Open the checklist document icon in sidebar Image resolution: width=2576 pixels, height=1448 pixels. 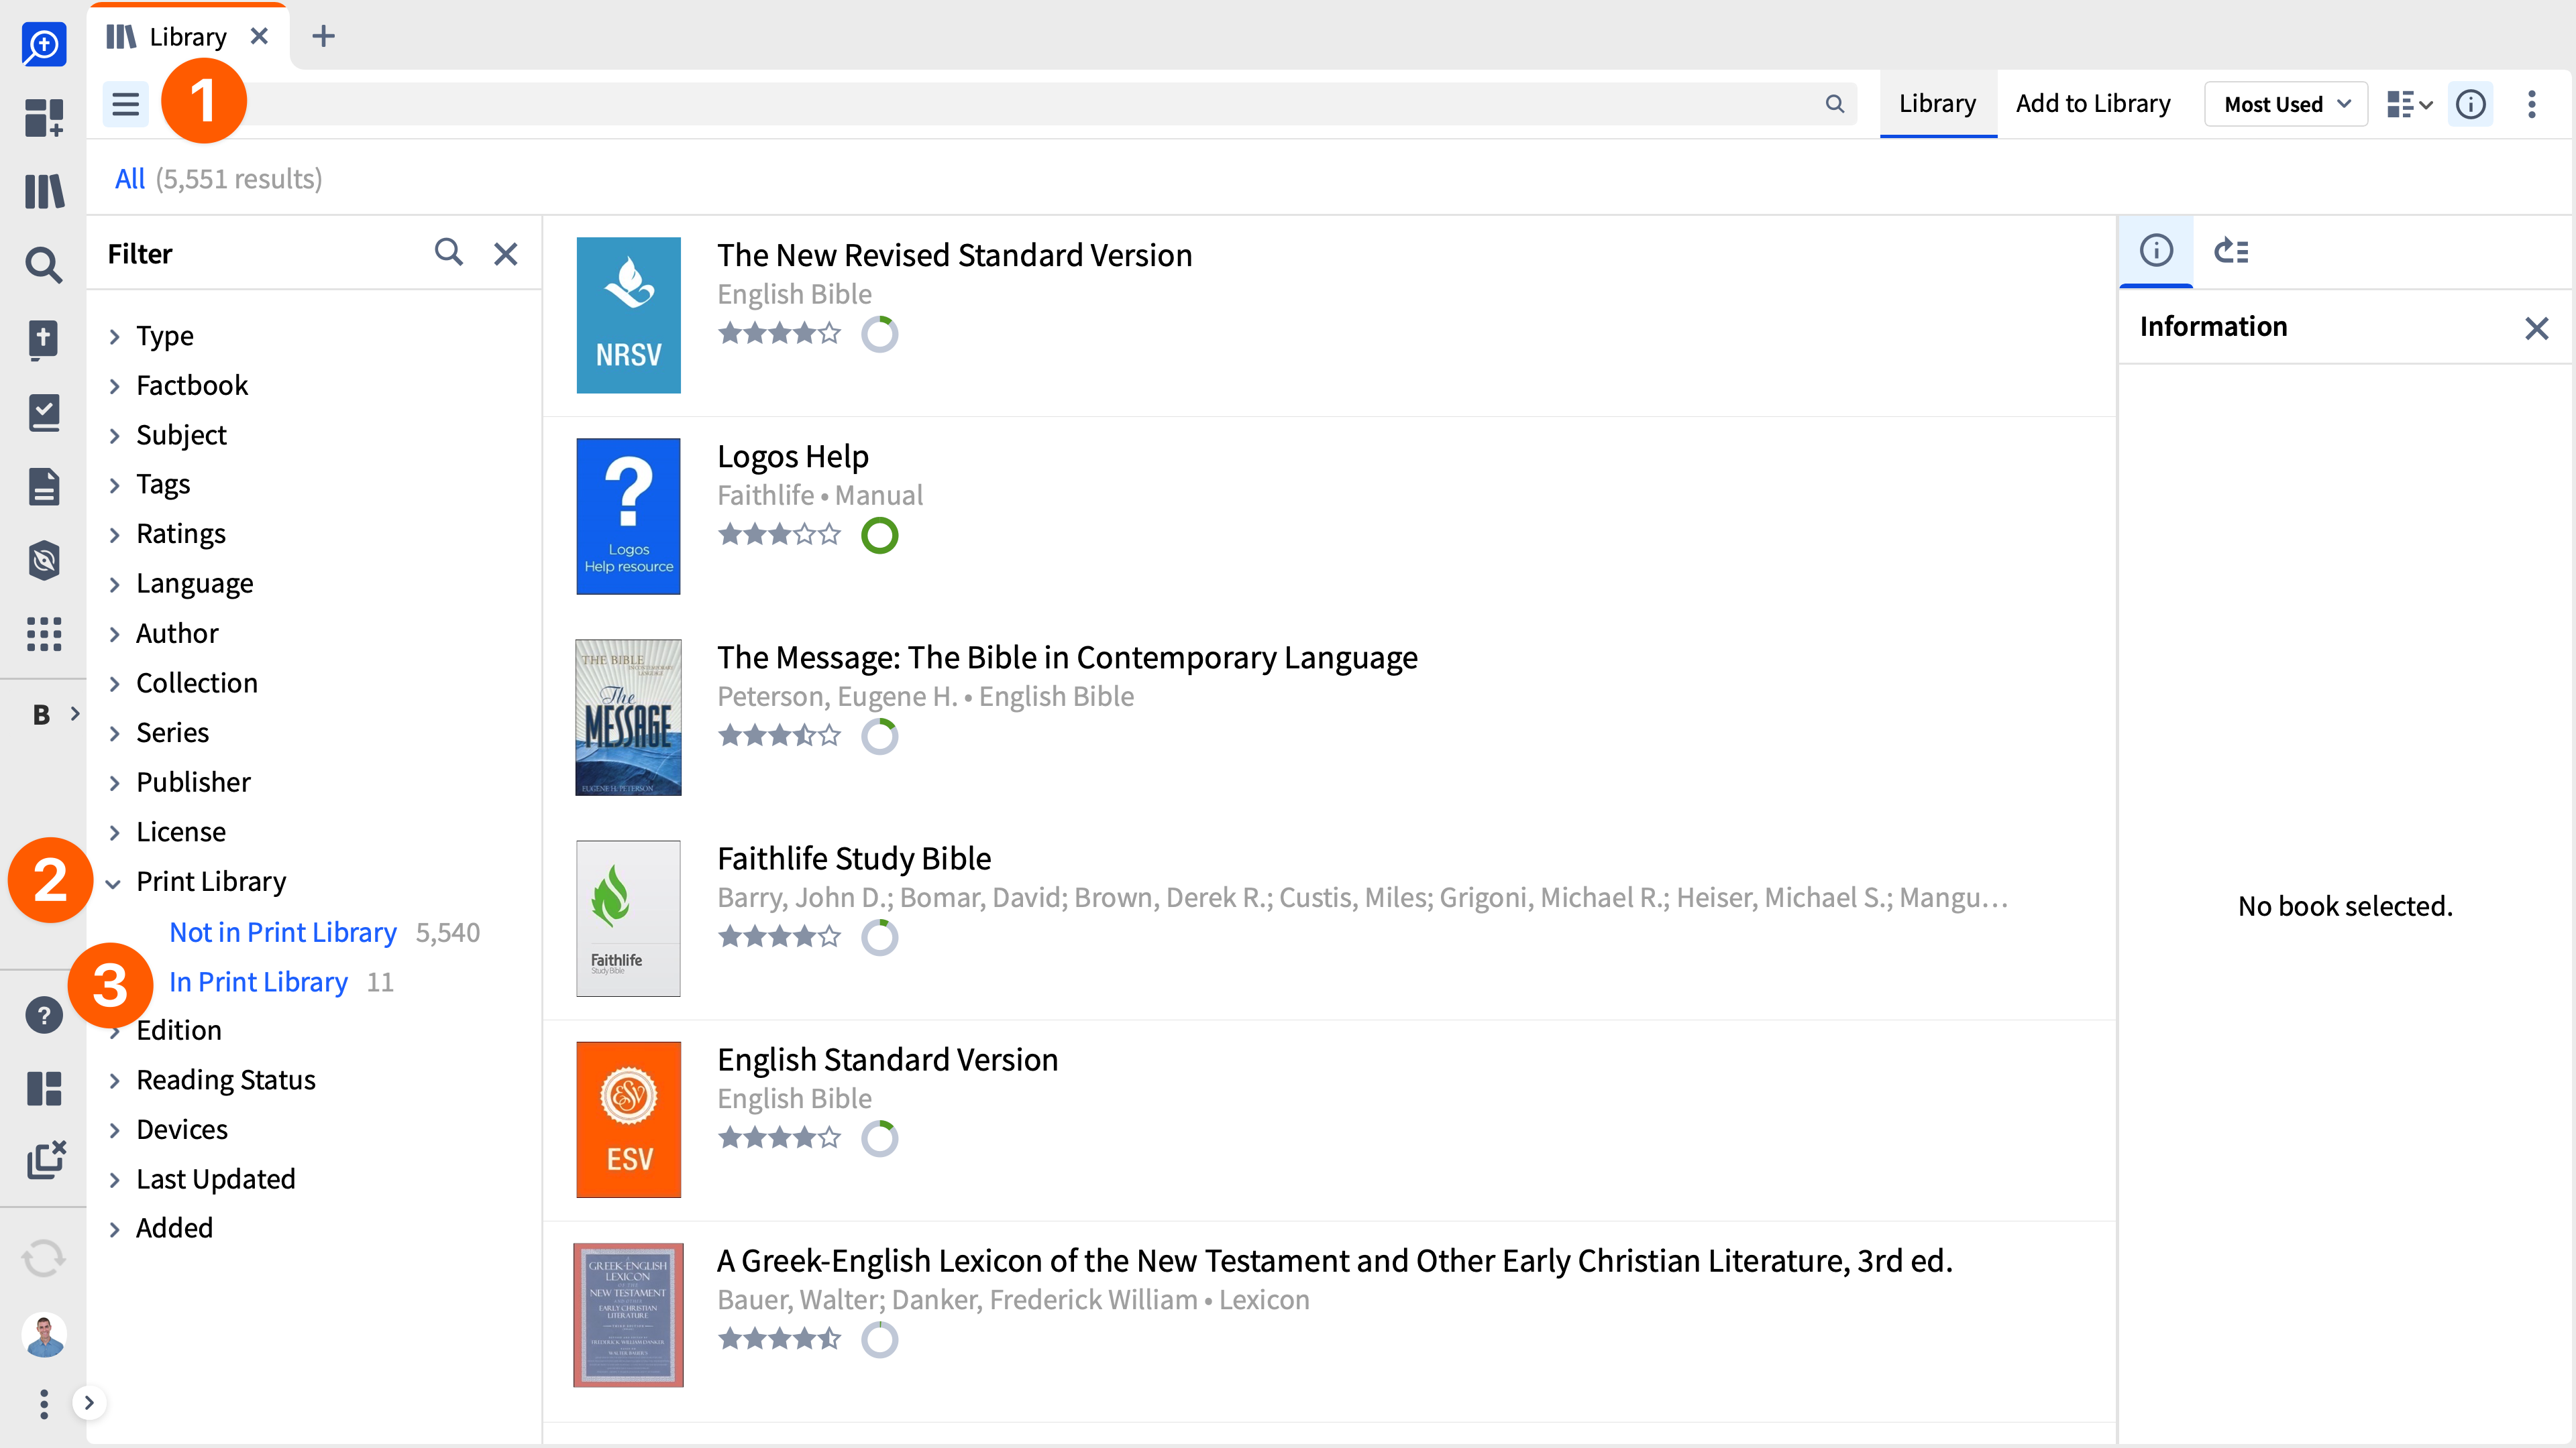click(44, 413)
